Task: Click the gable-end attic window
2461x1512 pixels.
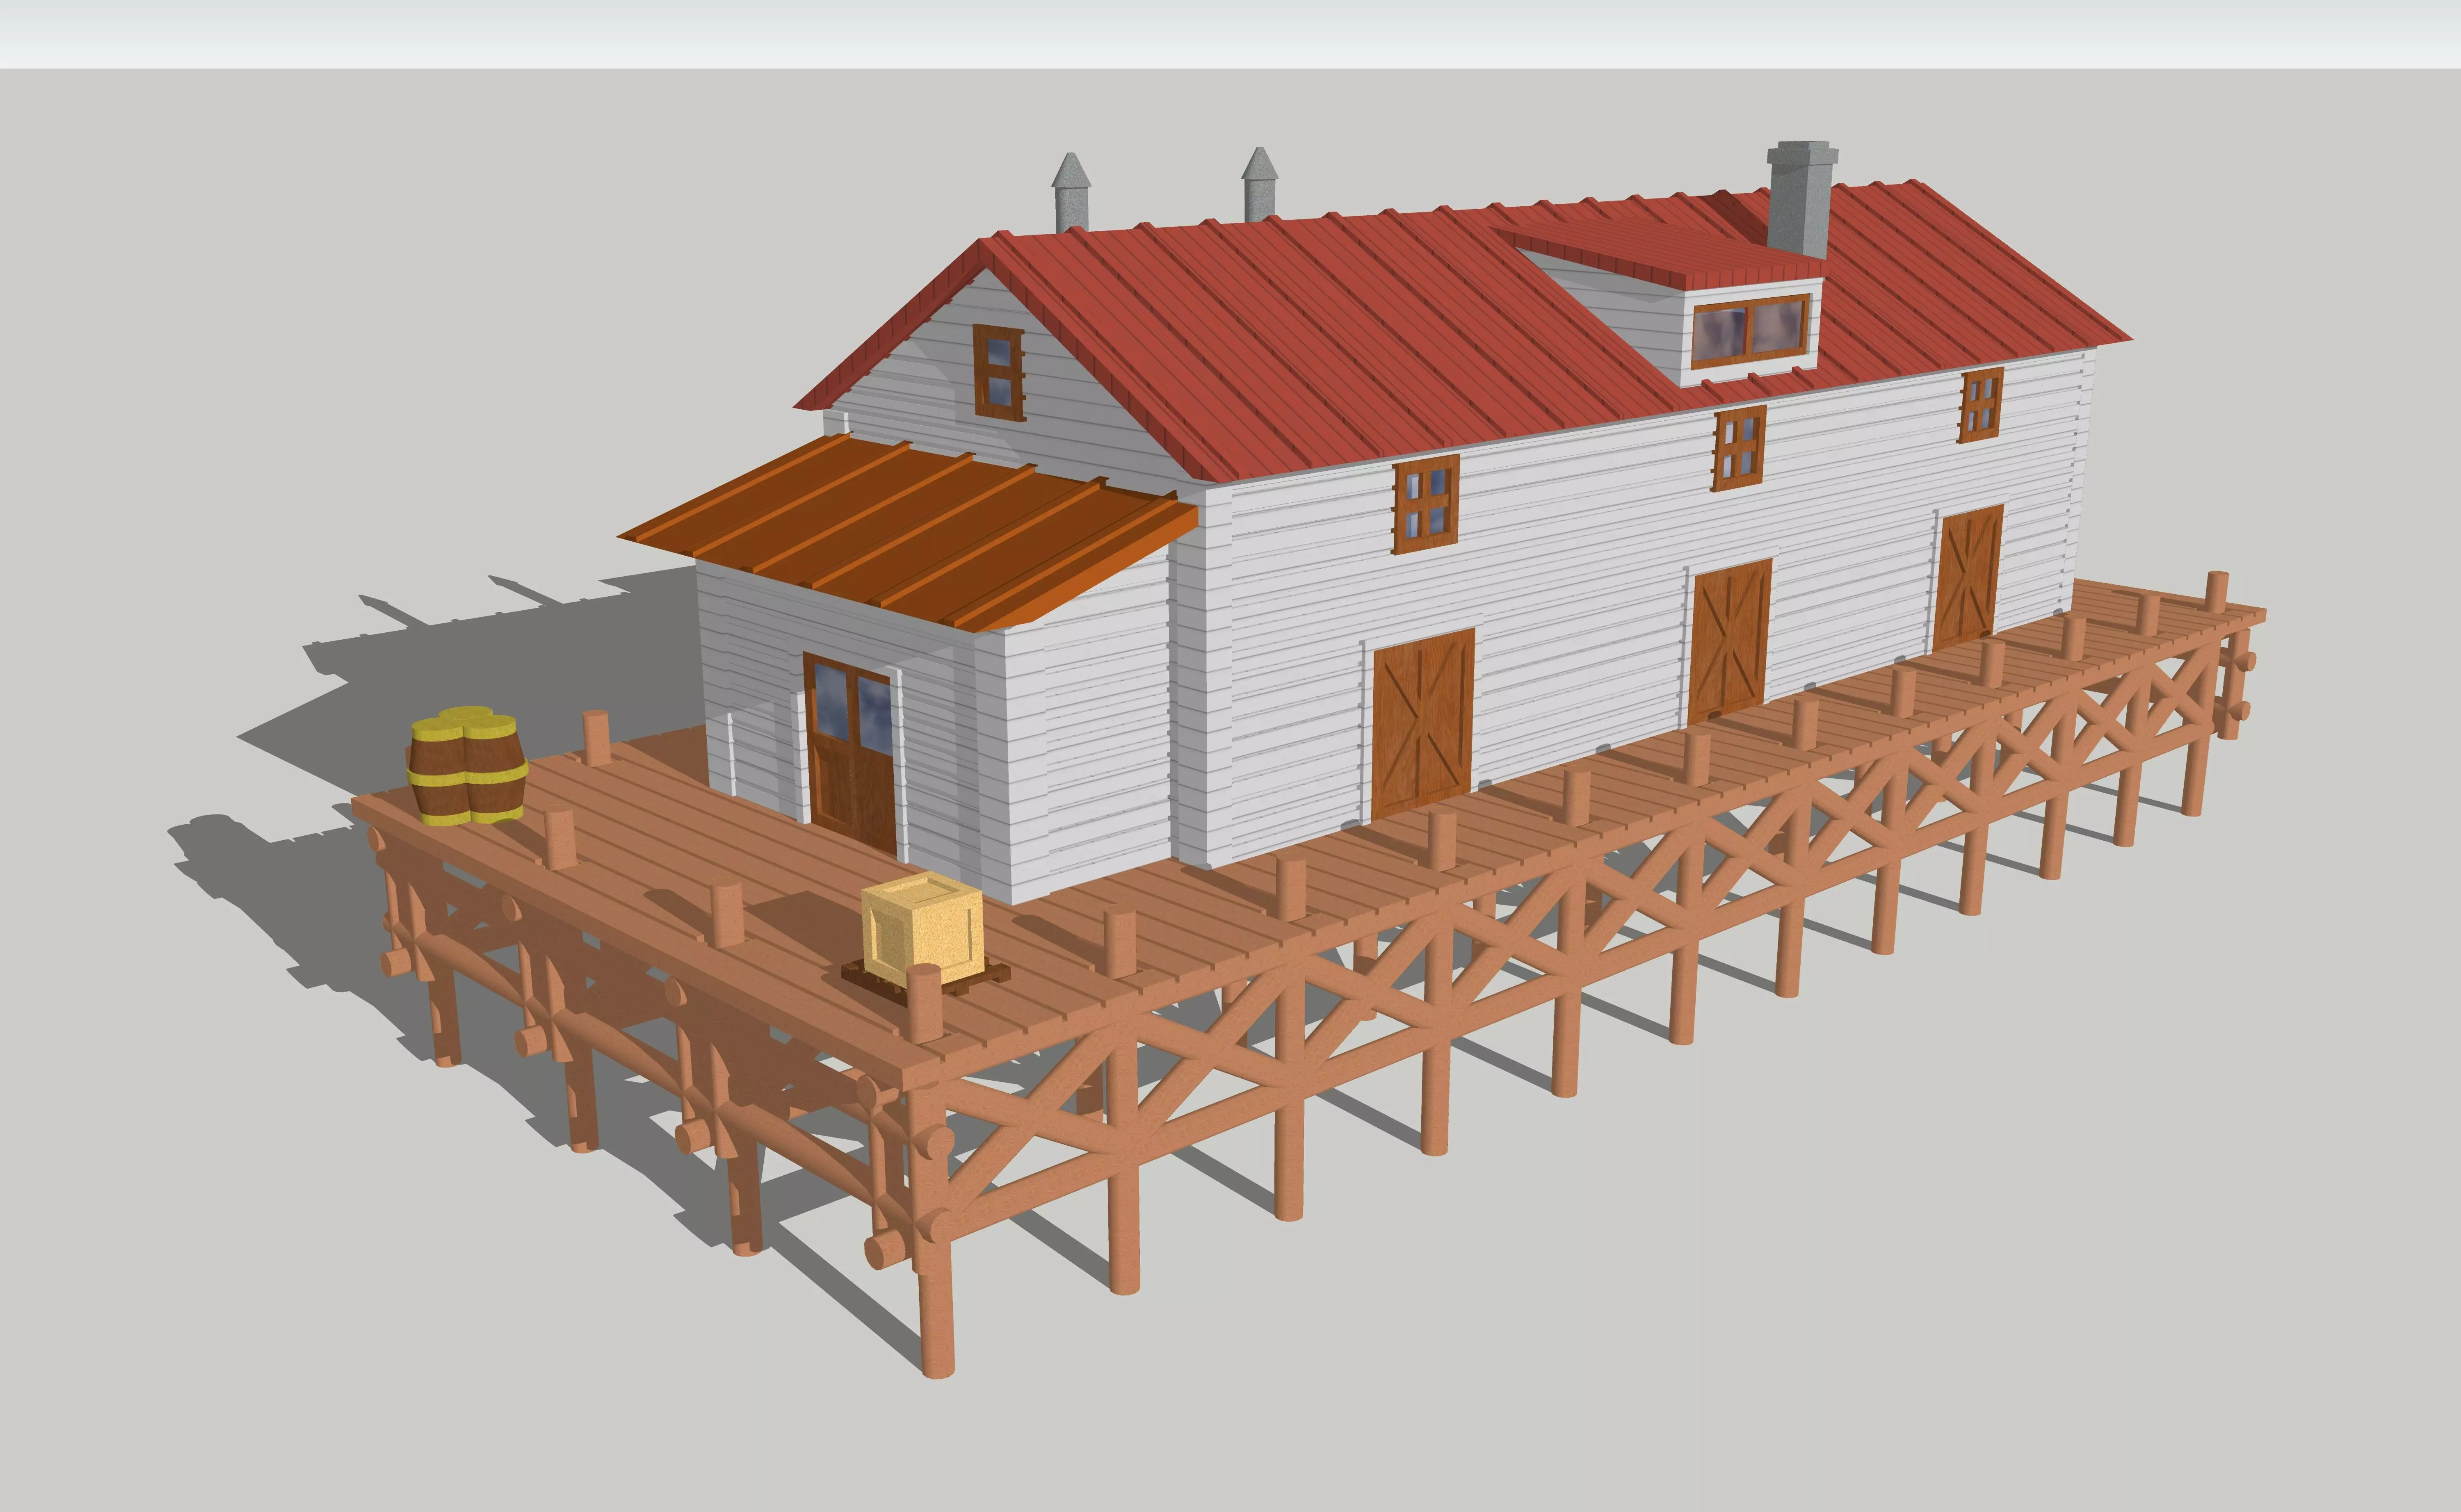Action: coord(999,372)
